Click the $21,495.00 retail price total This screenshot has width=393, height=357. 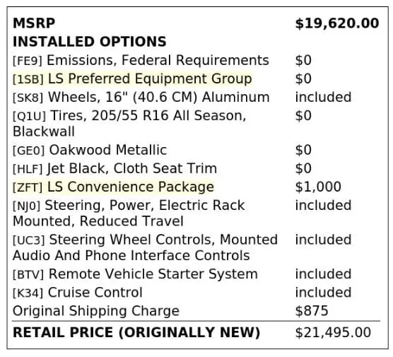(333, 333)
